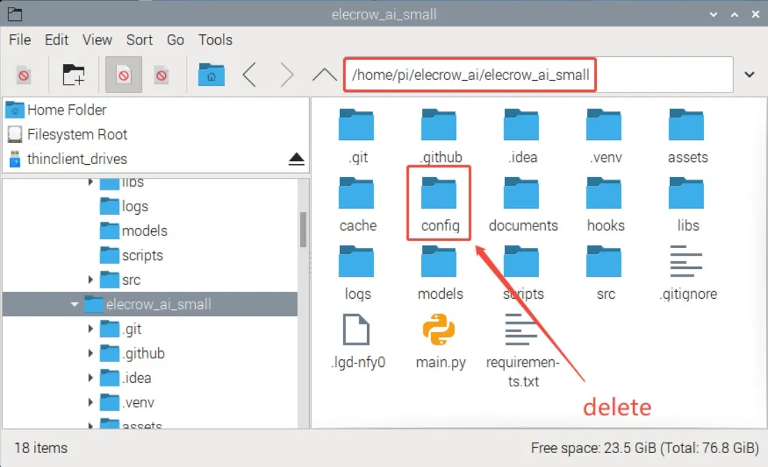Open the Sort menu
The image size is (768, 467).
click(x=139, y=40)
